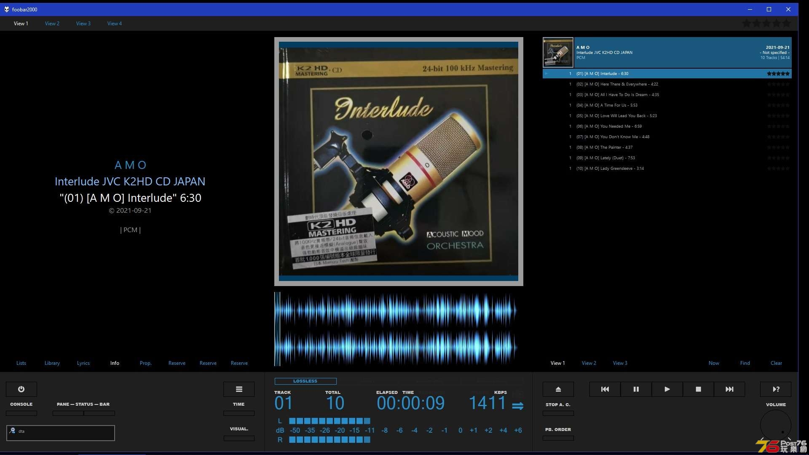The width and height of the screenshot is (809, 455).
Task: Select playlist View 3 tab below the playlist
Action: click(x=620, y=363)
